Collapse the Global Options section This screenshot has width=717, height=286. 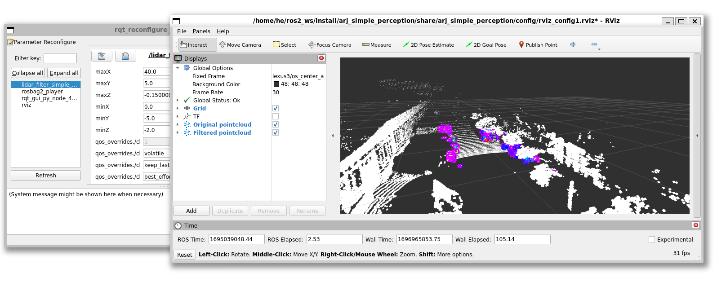tap(178, 68)
